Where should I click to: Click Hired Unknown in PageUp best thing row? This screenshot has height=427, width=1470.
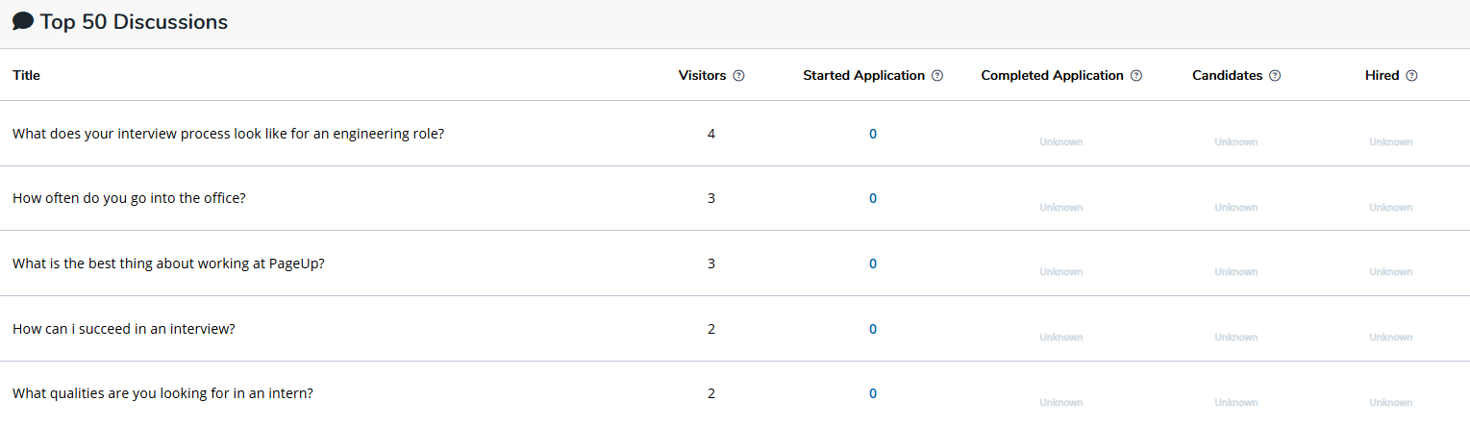tap(1391, 272)
